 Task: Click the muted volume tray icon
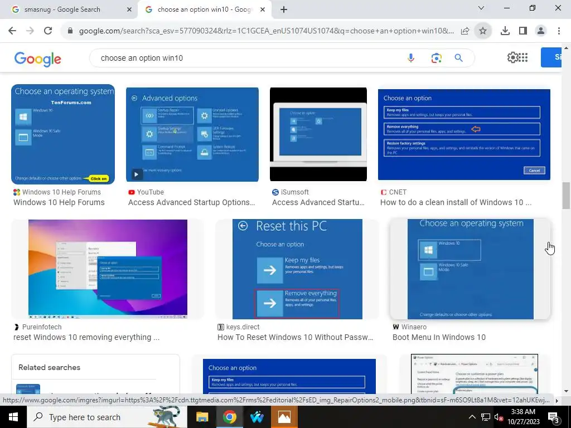point(499,417)
